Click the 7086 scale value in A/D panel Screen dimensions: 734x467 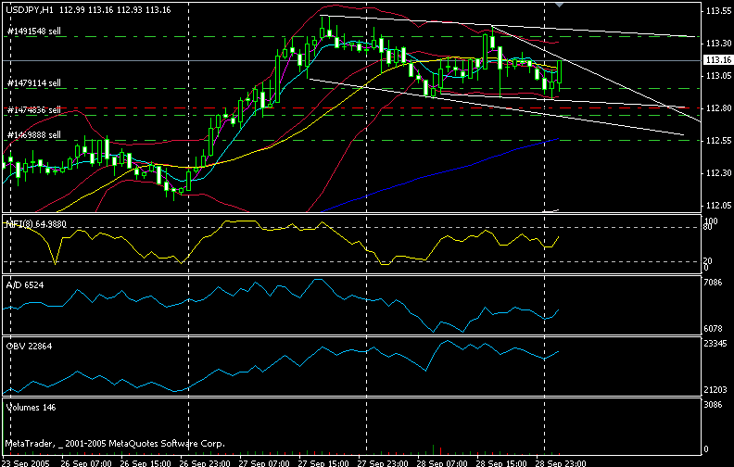coord(714,281)
